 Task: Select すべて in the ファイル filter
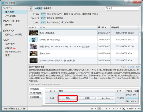43,22
